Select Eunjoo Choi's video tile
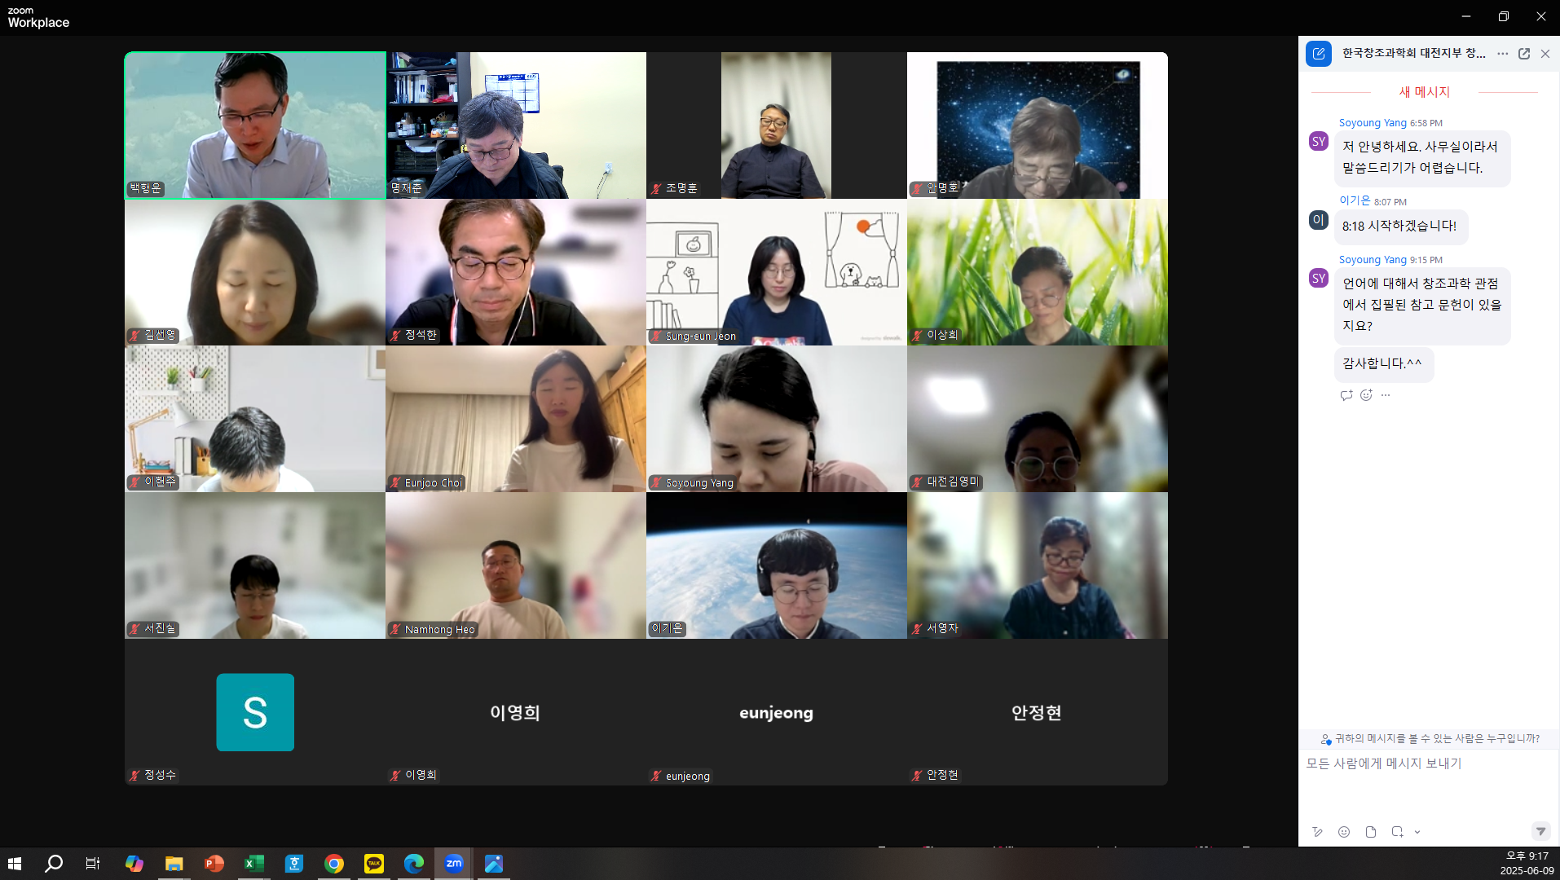 (516, 419)
